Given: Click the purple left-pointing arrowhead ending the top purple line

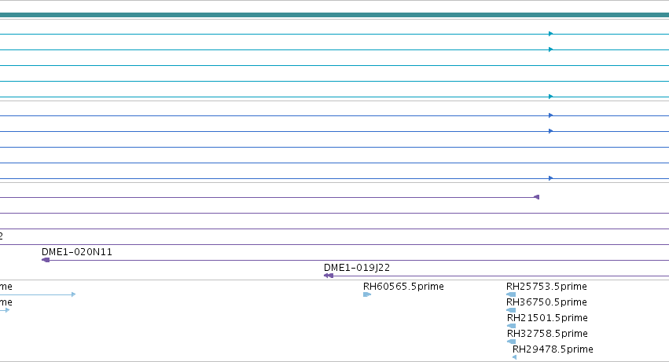Looking at the screenshot, I should [537, 197].
